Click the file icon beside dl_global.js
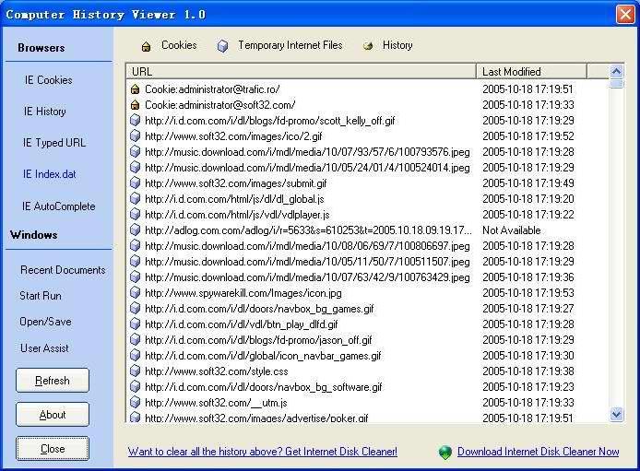640x471 pixels. (136, 198)
